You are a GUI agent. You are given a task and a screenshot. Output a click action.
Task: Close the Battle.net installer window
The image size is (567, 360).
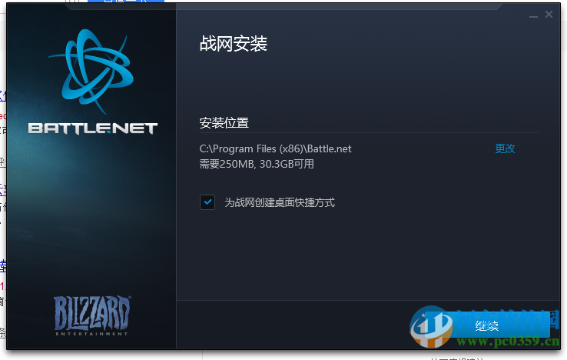point(549,14)
